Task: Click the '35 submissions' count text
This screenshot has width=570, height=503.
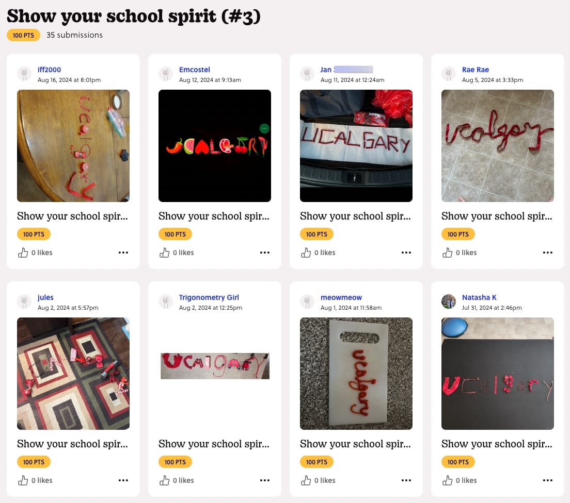Action: click(x=74, y=35)
